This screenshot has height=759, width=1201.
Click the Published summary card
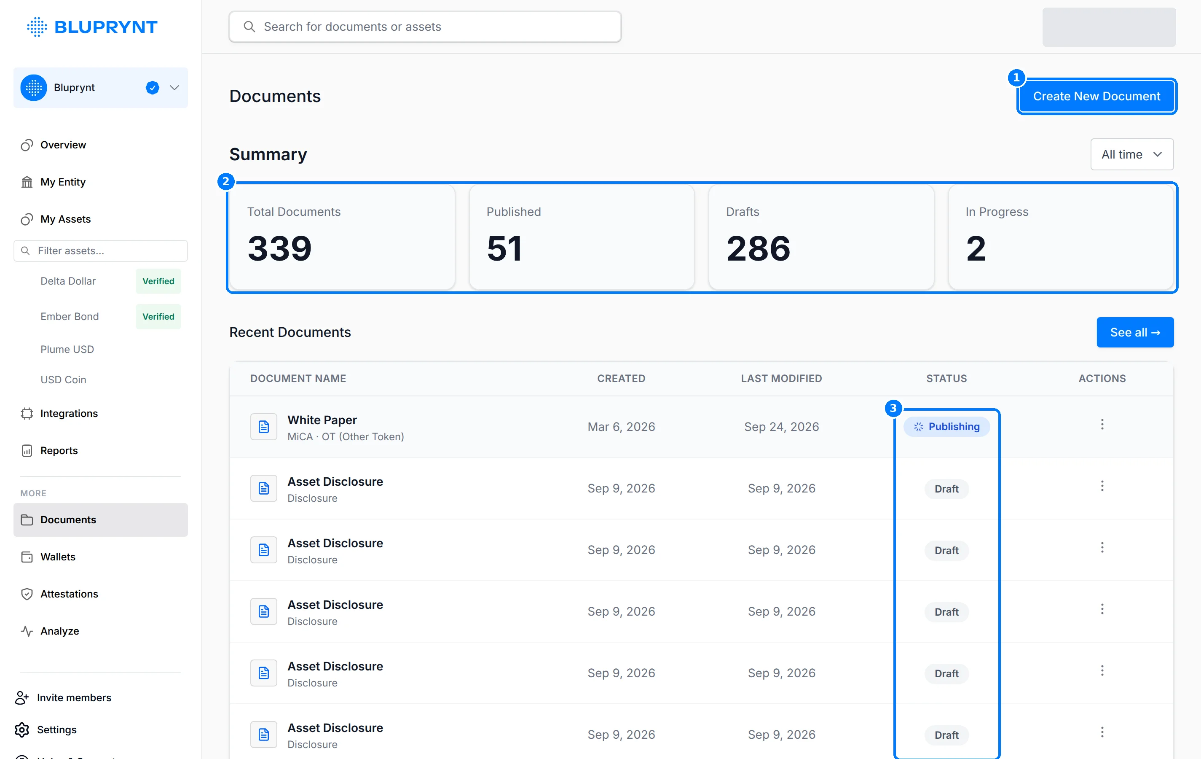(x=582, y=237)
